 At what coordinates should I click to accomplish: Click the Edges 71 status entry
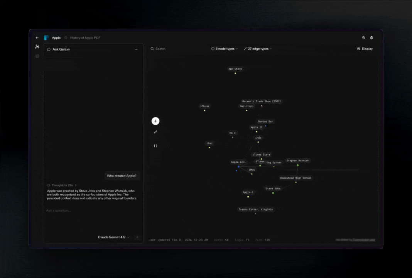coord(242,240)
